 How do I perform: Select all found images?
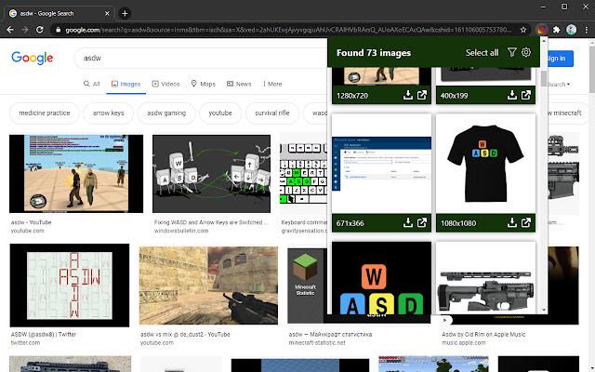tap(482, 53)
